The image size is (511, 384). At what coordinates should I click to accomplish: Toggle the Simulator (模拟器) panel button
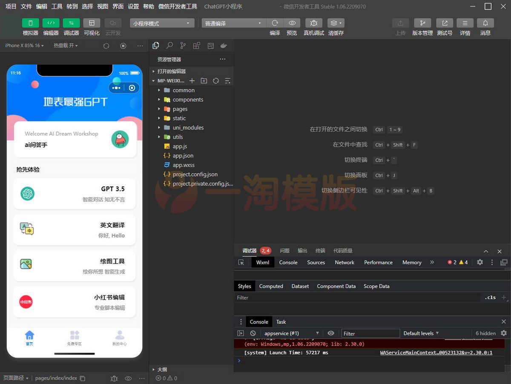pos(30,23)
